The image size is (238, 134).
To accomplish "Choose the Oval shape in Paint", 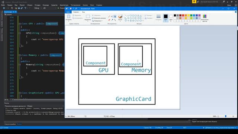I will pyautogui.click(x=131, y=16).
